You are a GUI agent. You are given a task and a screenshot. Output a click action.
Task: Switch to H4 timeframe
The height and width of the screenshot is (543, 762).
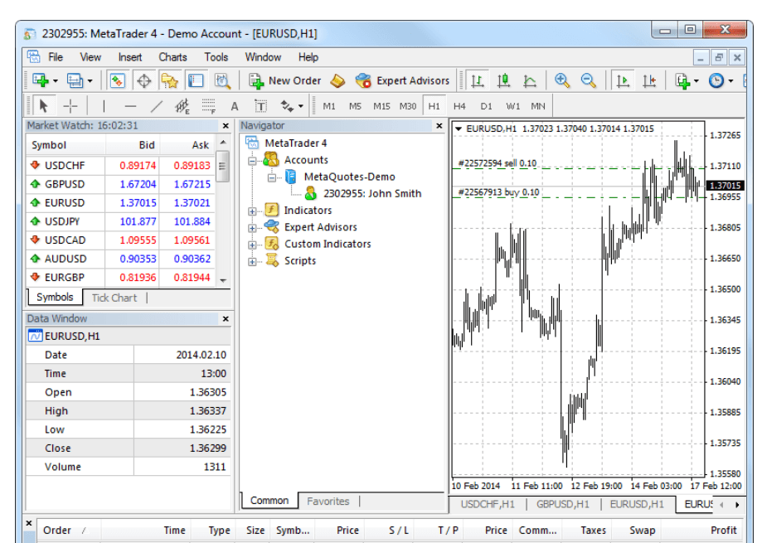(459, 106)
